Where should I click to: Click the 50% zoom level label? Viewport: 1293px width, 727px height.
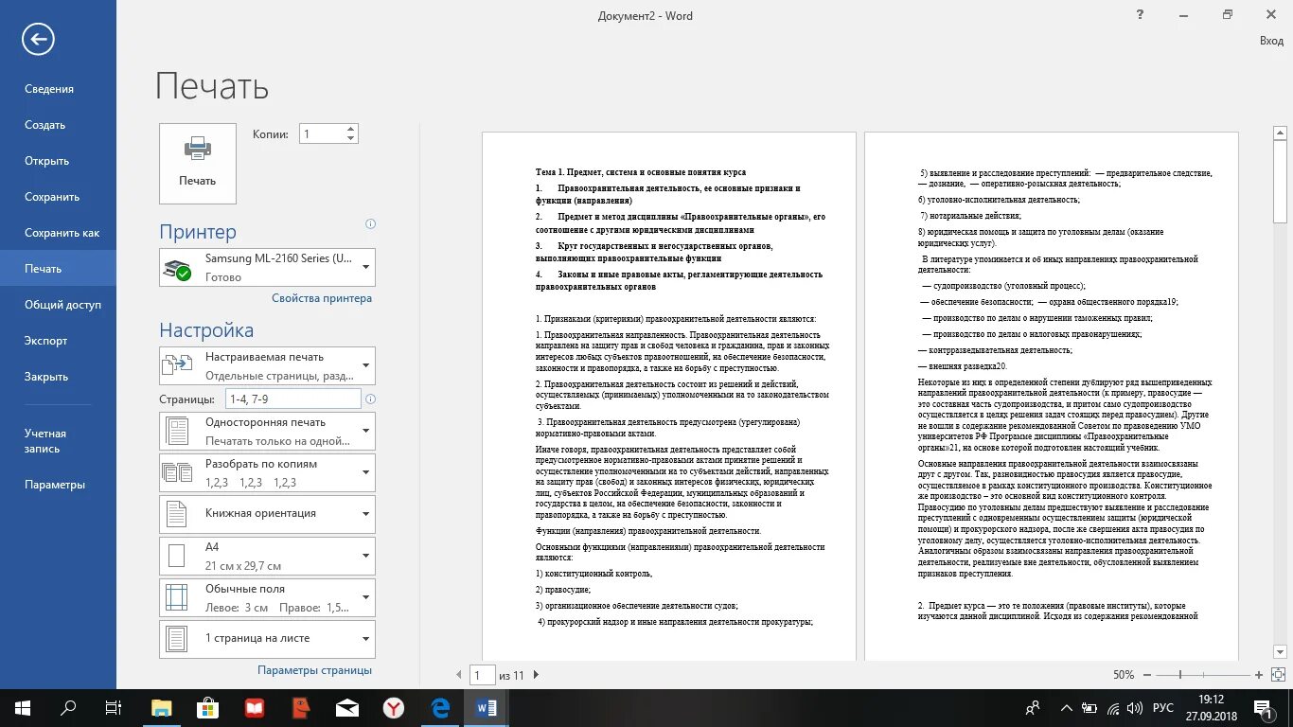coord(1124,675)
